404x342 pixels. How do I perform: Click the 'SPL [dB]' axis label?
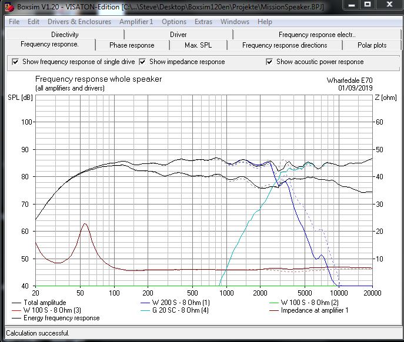click(x=20, y=98)
